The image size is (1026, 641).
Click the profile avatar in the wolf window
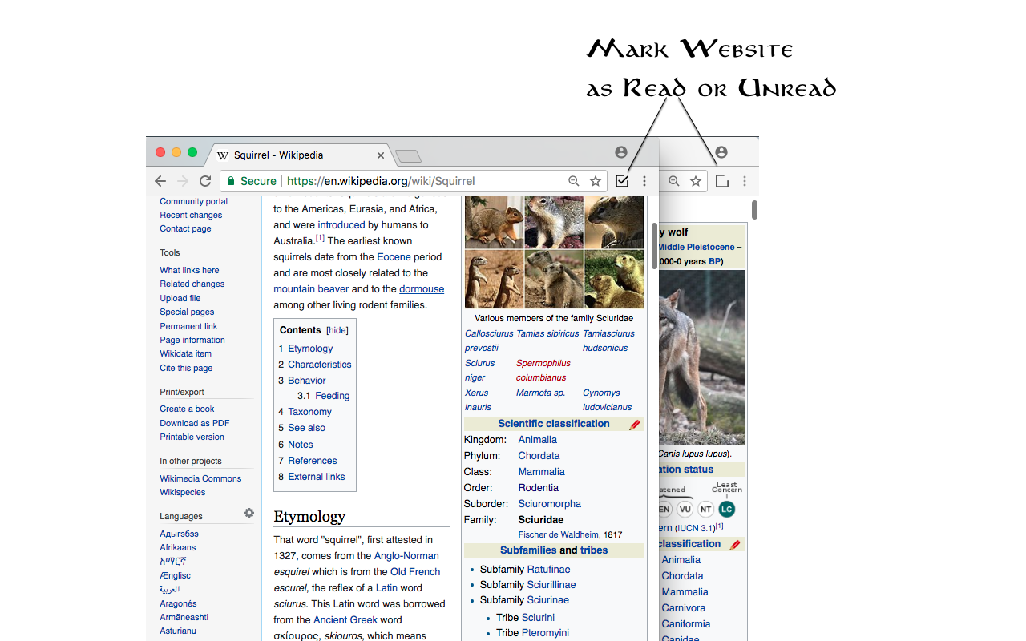pyautogui.click(x=721, y=152)
